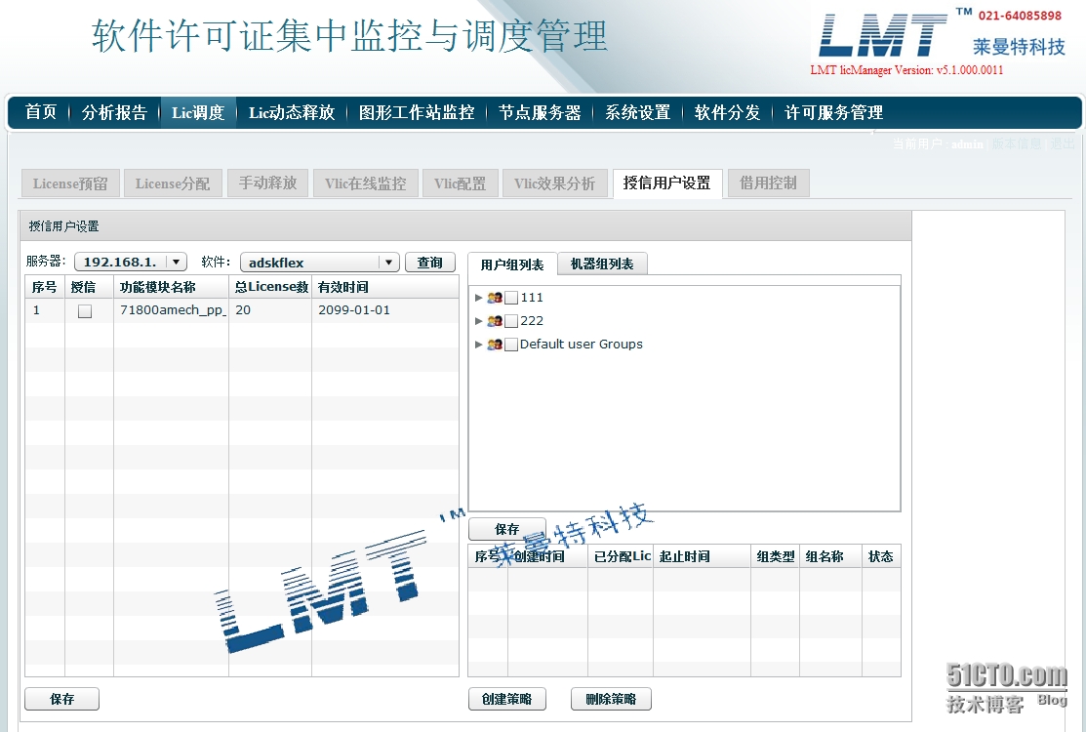Click the 授信 column header
This screenshot has height=732, width=1086.
tap(89, 287)
